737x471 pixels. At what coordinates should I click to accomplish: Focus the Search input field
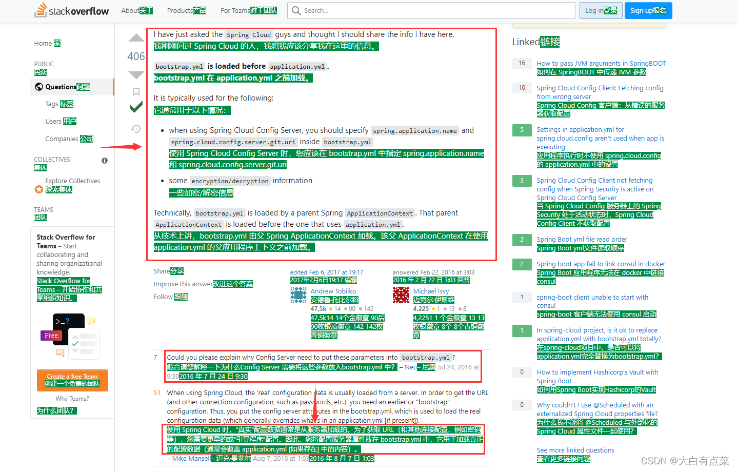click(x=431, y=10)
